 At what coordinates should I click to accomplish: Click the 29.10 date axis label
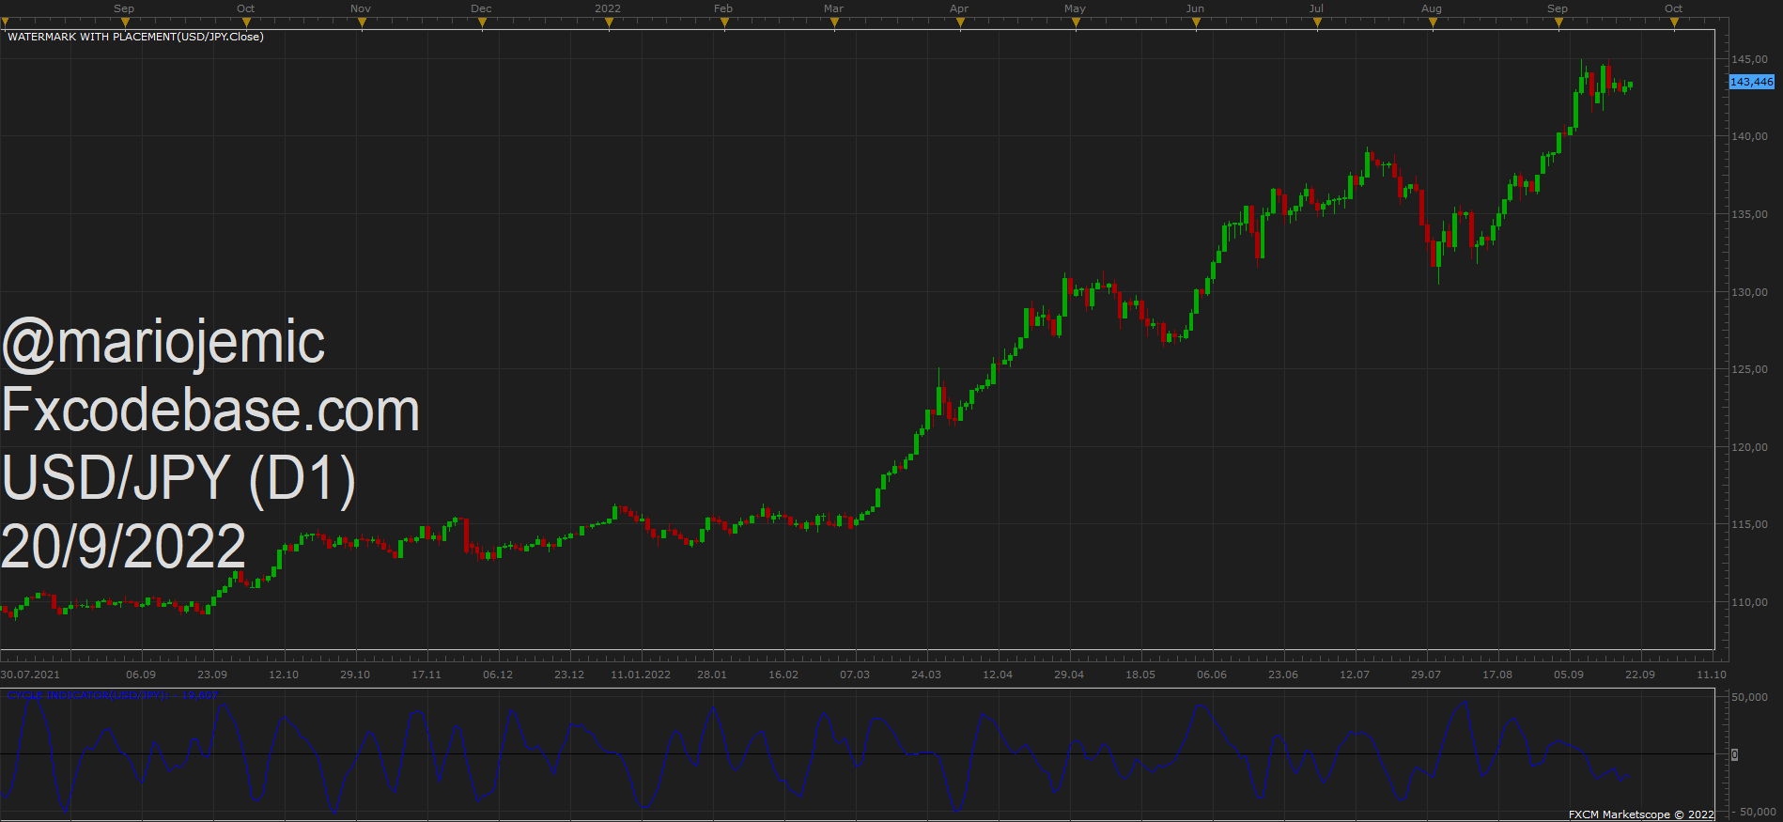coord(355,675)
